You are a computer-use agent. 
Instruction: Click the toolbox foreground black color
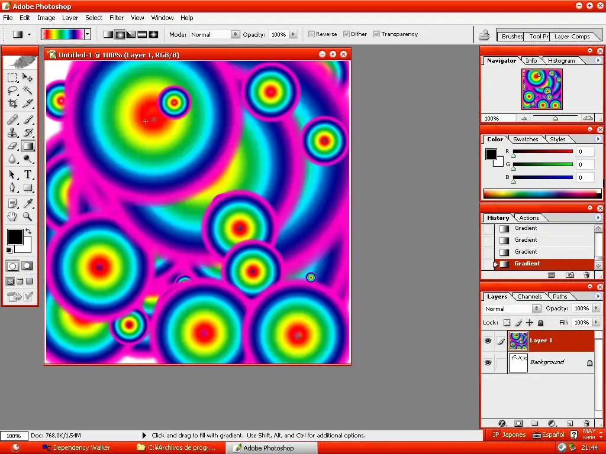click(14, 236)
